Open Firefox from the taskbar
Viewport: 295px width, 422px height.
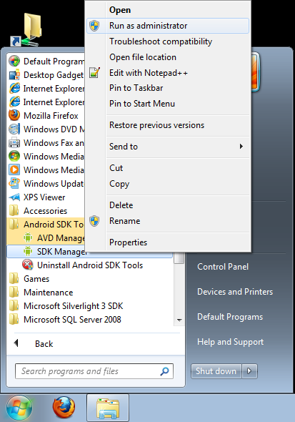(64, 408)
